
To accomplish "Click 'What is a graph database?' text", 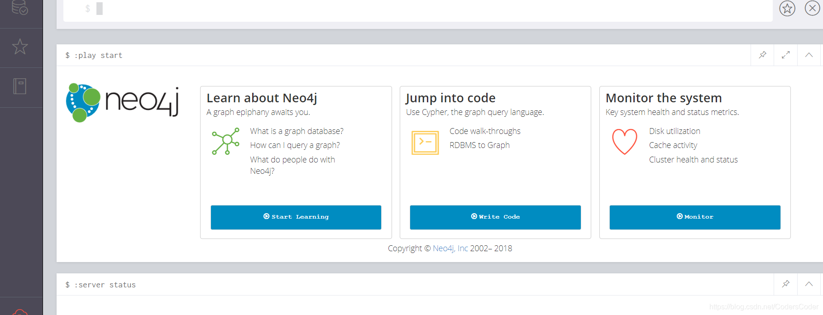I will (297, 131).
